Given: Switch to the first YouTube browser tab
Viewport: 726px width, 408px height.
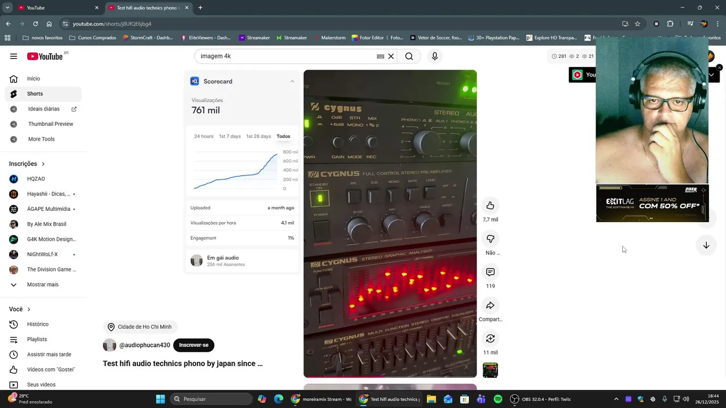Looking at the screenshot, I should pyautogui.click(x=57, y=8).
